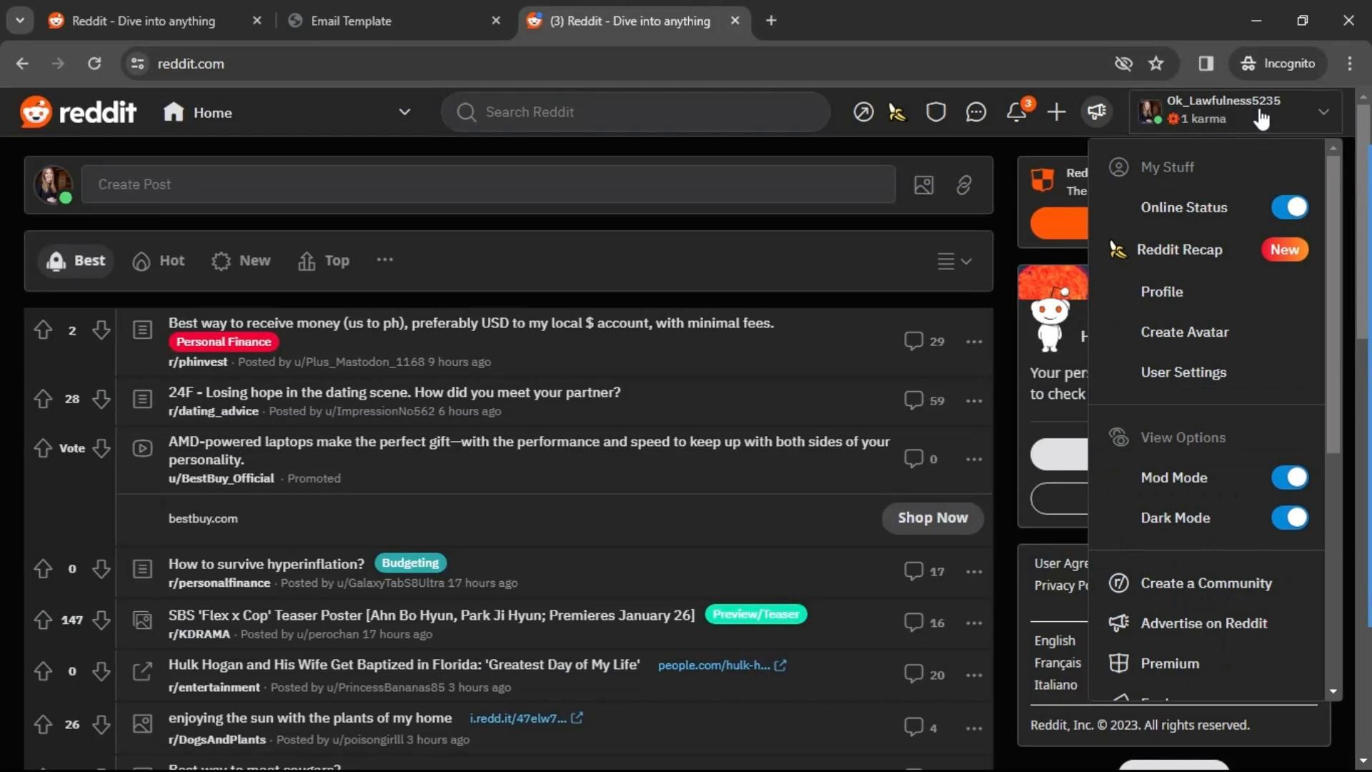Image resolution: width=1372 pixels, height=772 pixels.
Task: Click the Budgeting flair tag
Action: coord(410,563)
